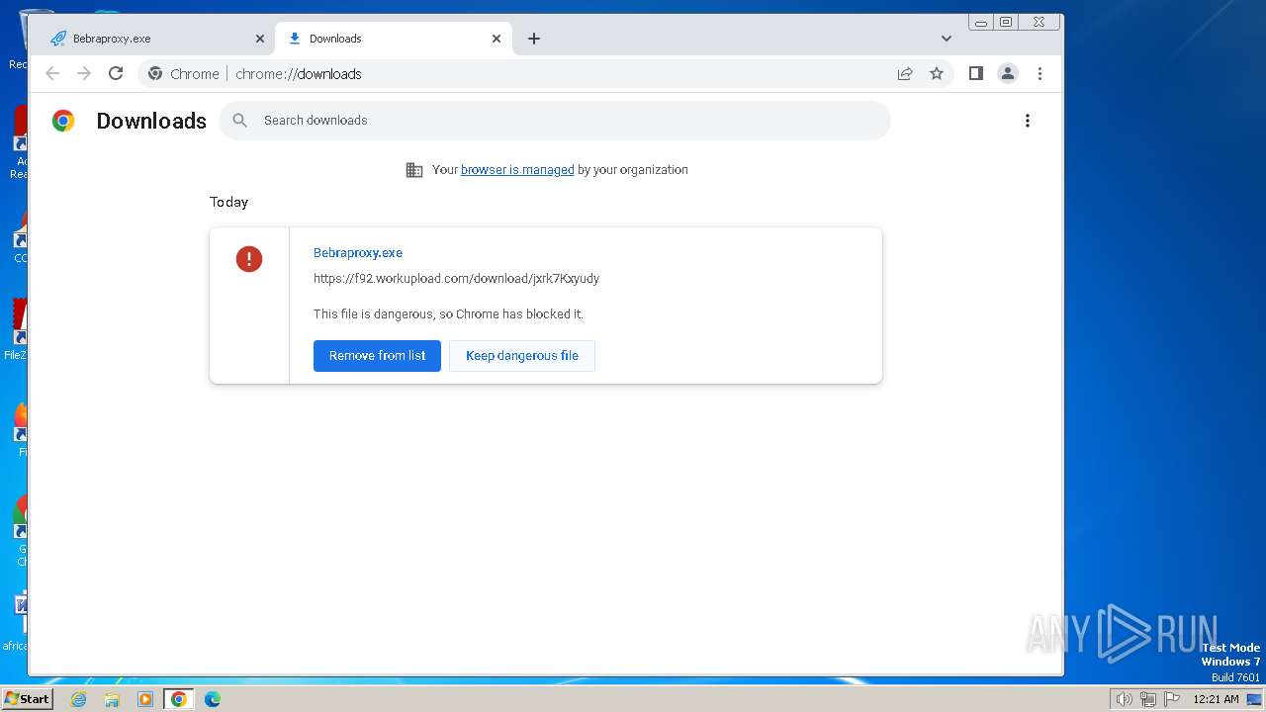This screenshot has height=712, width=1266.
Task: Click the Chrome logo beside Downloads
Action: click(x=63, y=121)
